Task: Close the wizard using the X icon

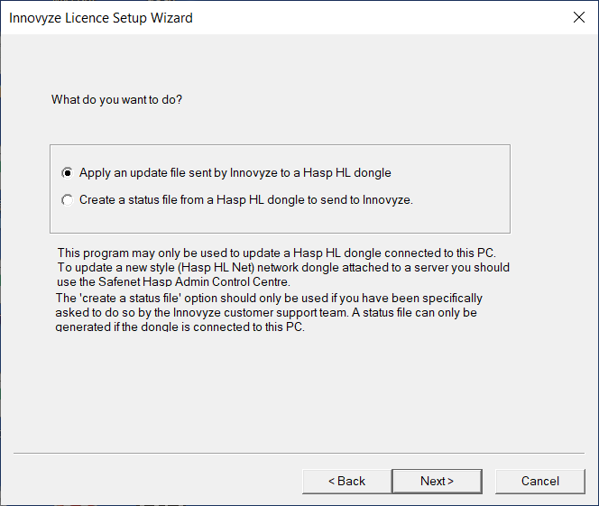Action: [x=579, y=17]
